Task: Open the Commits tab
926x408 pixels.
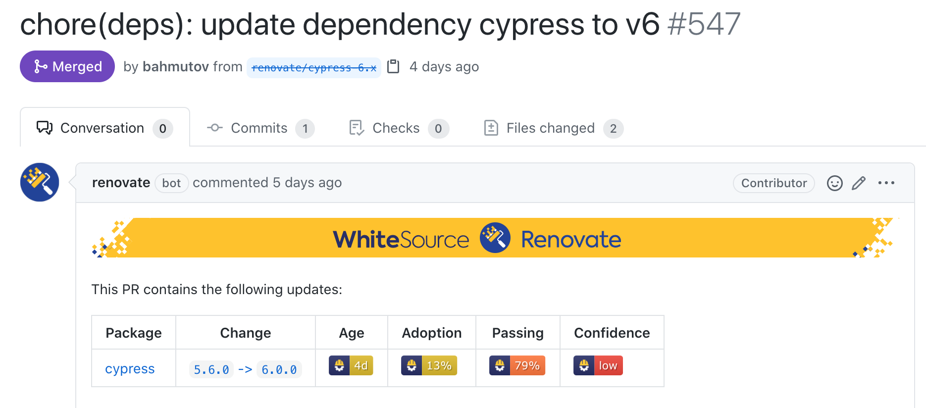Action: point(260,128)
